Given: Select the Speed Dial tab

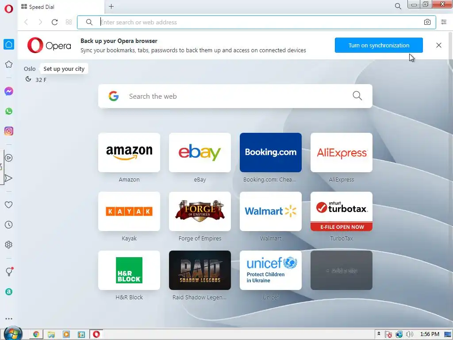Looking at the screenshot, I should click(61, 7).
